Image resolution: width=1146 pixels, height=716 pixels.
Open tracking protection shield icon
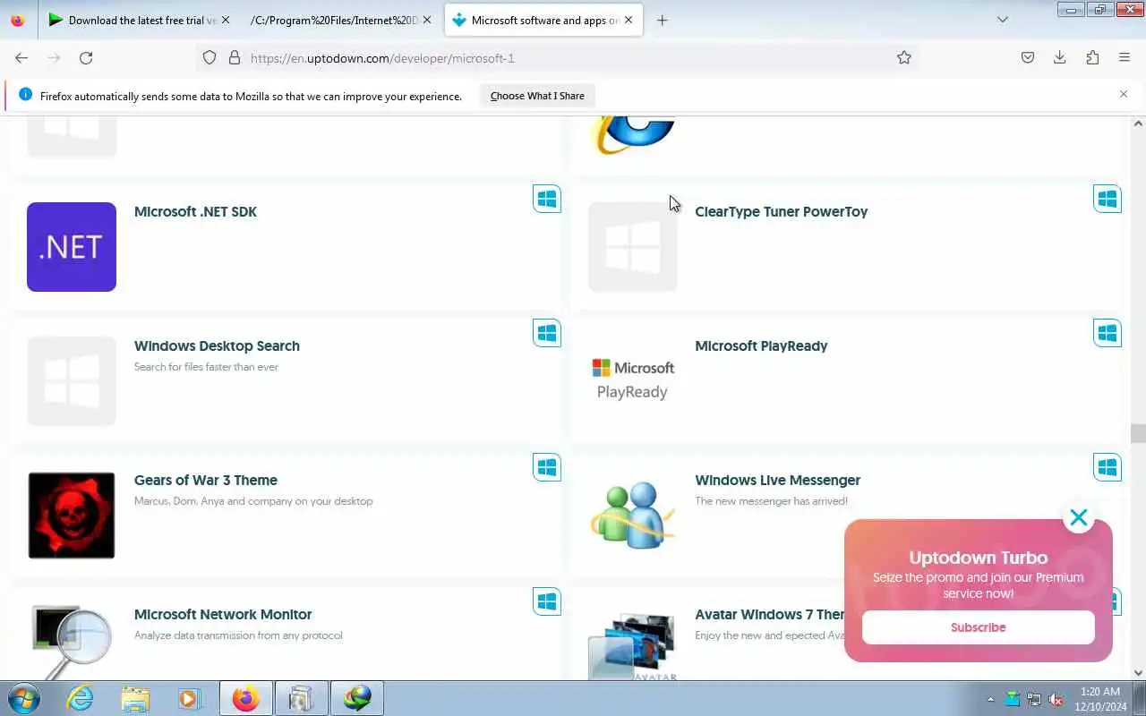210,57
